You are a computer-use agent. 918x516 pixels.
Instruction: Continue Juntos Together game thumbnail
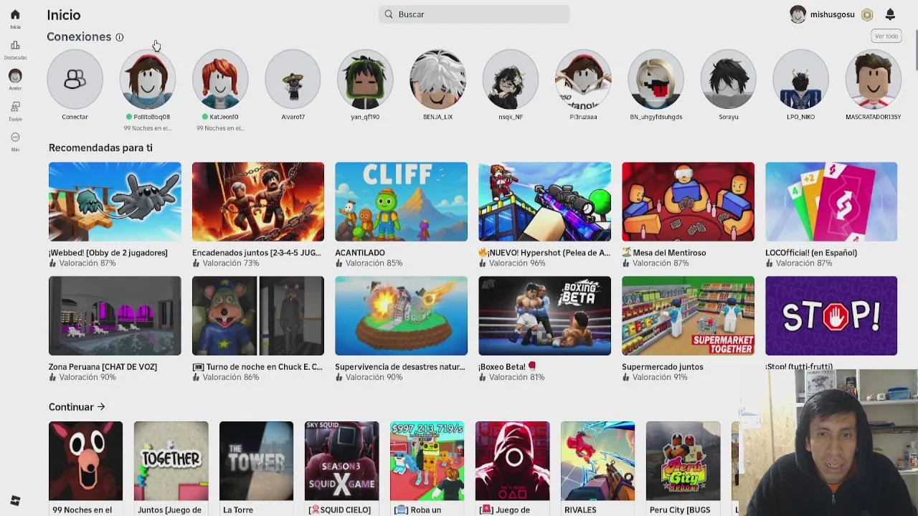[x=171, y=461]
